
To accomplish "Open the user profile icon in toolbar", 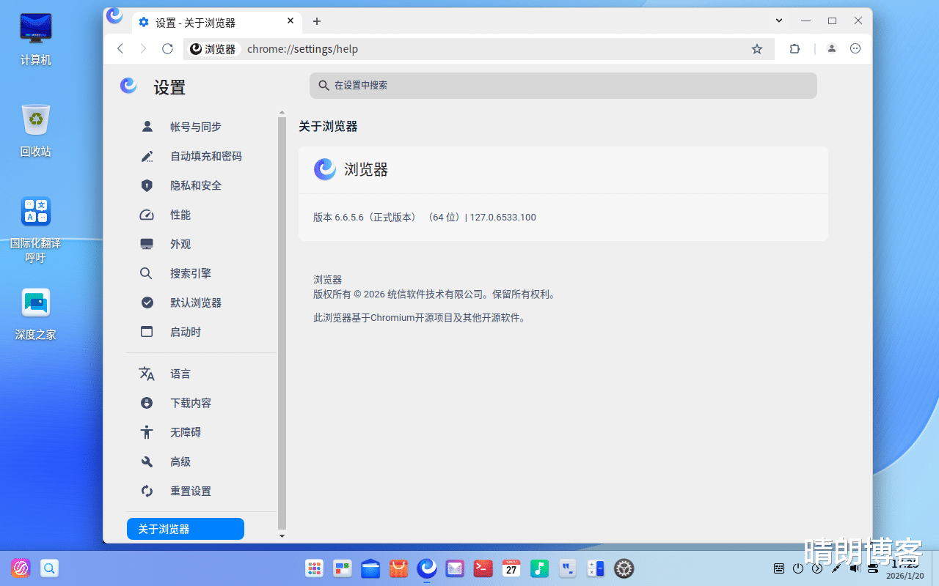I will [x=832, y=49].
